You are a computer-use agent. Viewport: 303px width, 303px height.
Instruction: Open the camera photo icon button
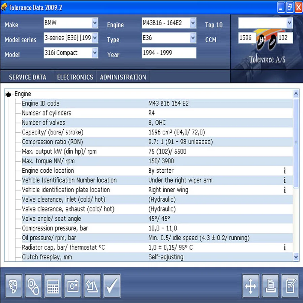point(73,286)
